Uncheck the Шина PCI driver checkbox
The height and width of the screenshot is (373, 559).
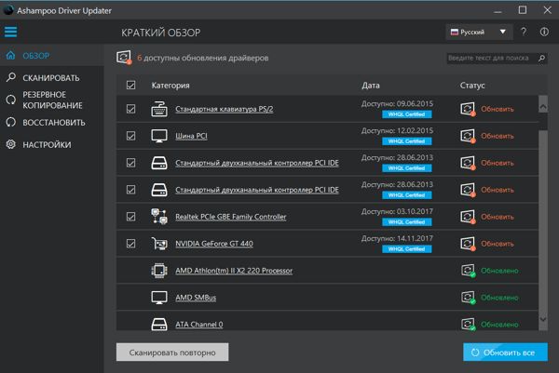(x=130, y=136)
